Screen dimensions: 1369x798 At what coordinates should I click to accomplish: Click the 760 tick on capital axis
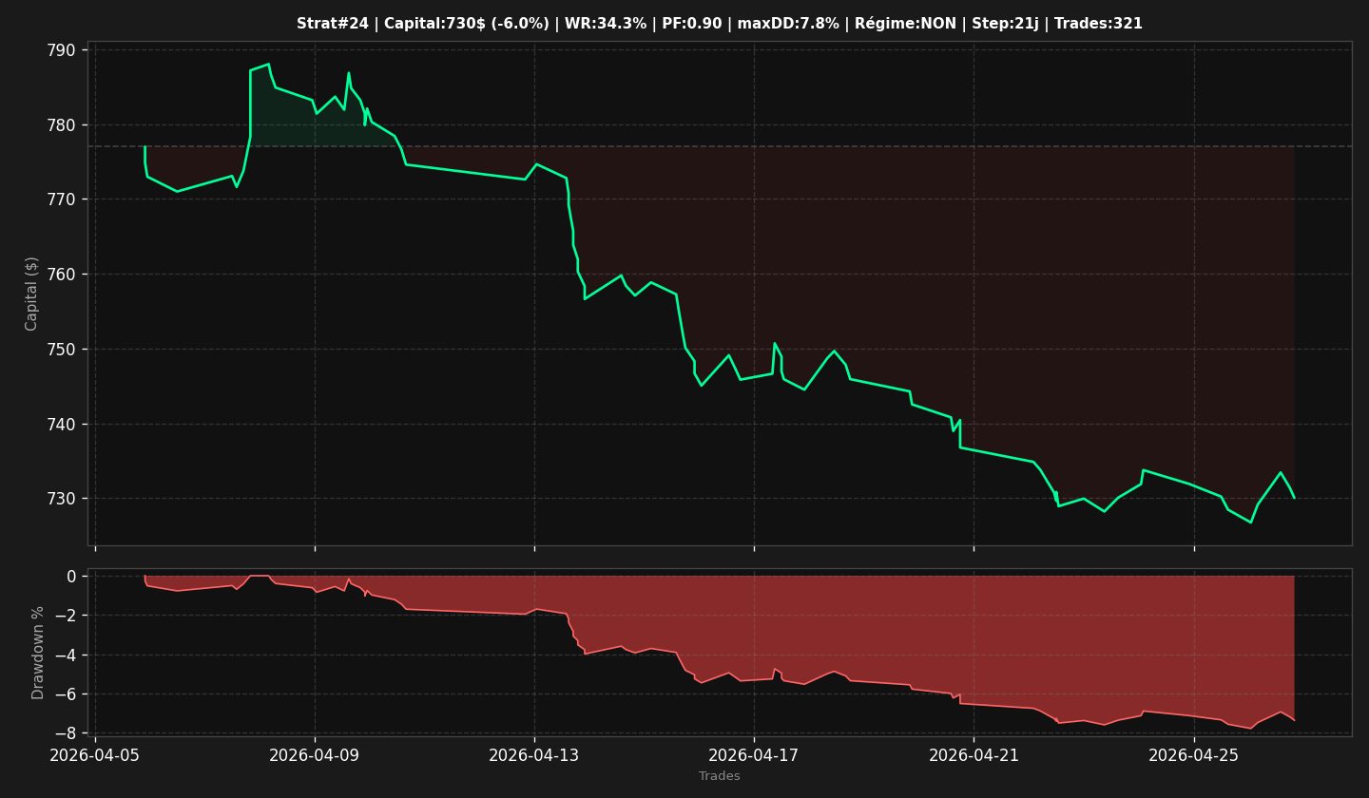(63, 275)
